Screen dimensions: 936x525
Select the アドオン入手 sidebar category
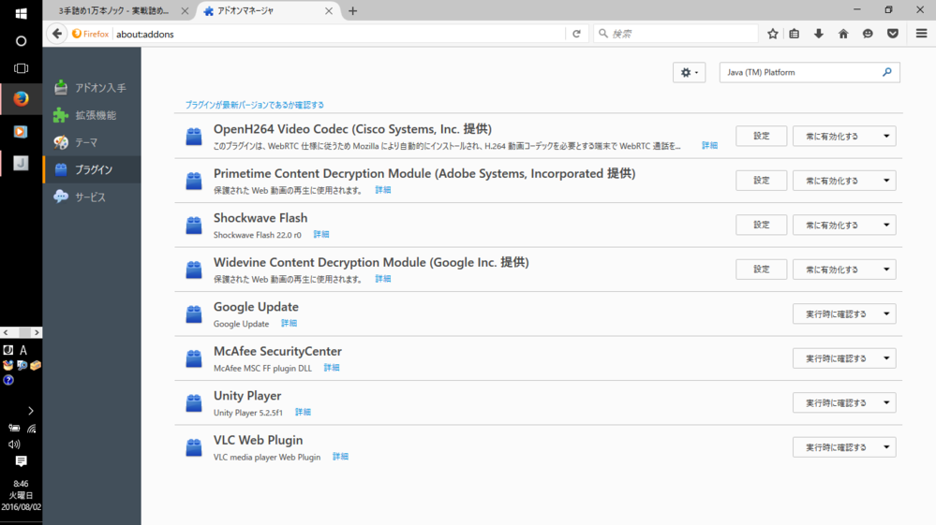pos(92,88)
